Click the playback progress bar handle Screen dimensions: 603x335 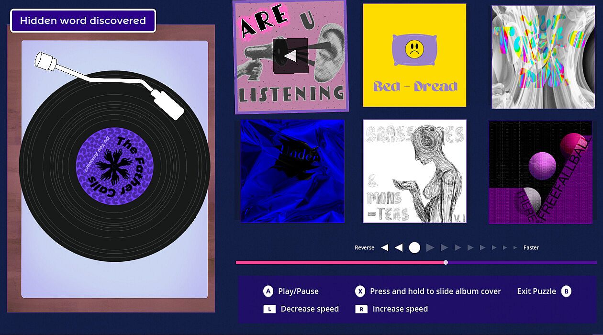(446, 262)
